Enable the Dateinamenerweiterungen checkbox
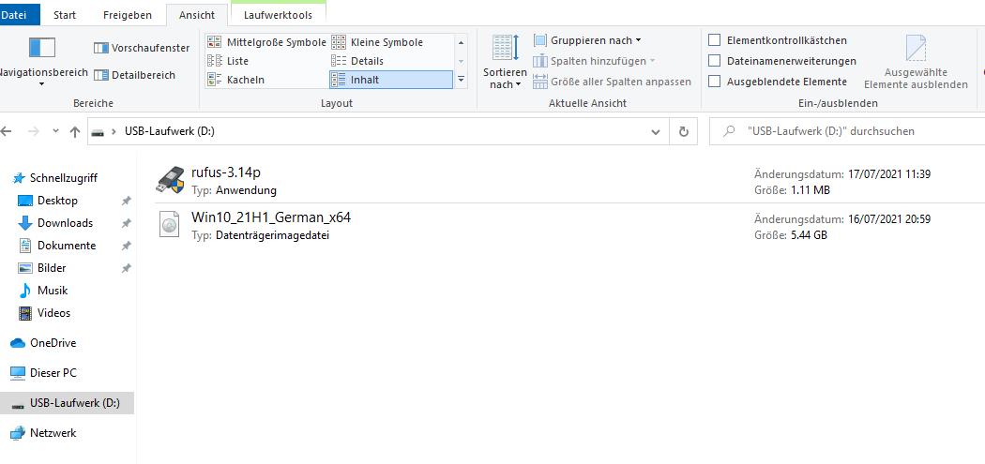The image size is (985, 464). click(714, 61)
